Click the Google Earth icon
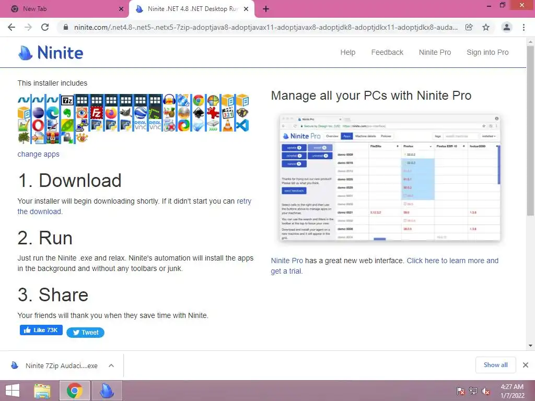This screenshot has width=535, height=401. [140, 113]
